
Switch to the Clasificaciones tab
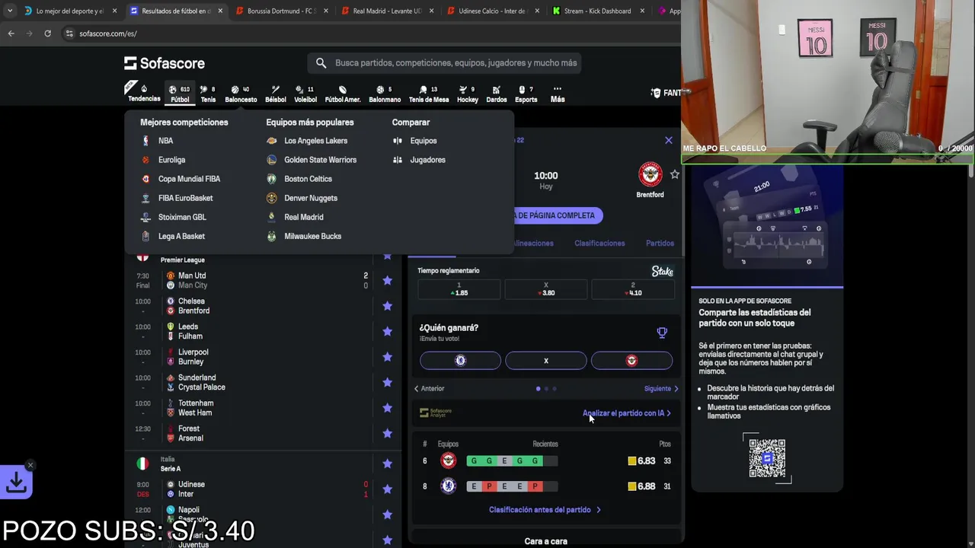point(599,244)
